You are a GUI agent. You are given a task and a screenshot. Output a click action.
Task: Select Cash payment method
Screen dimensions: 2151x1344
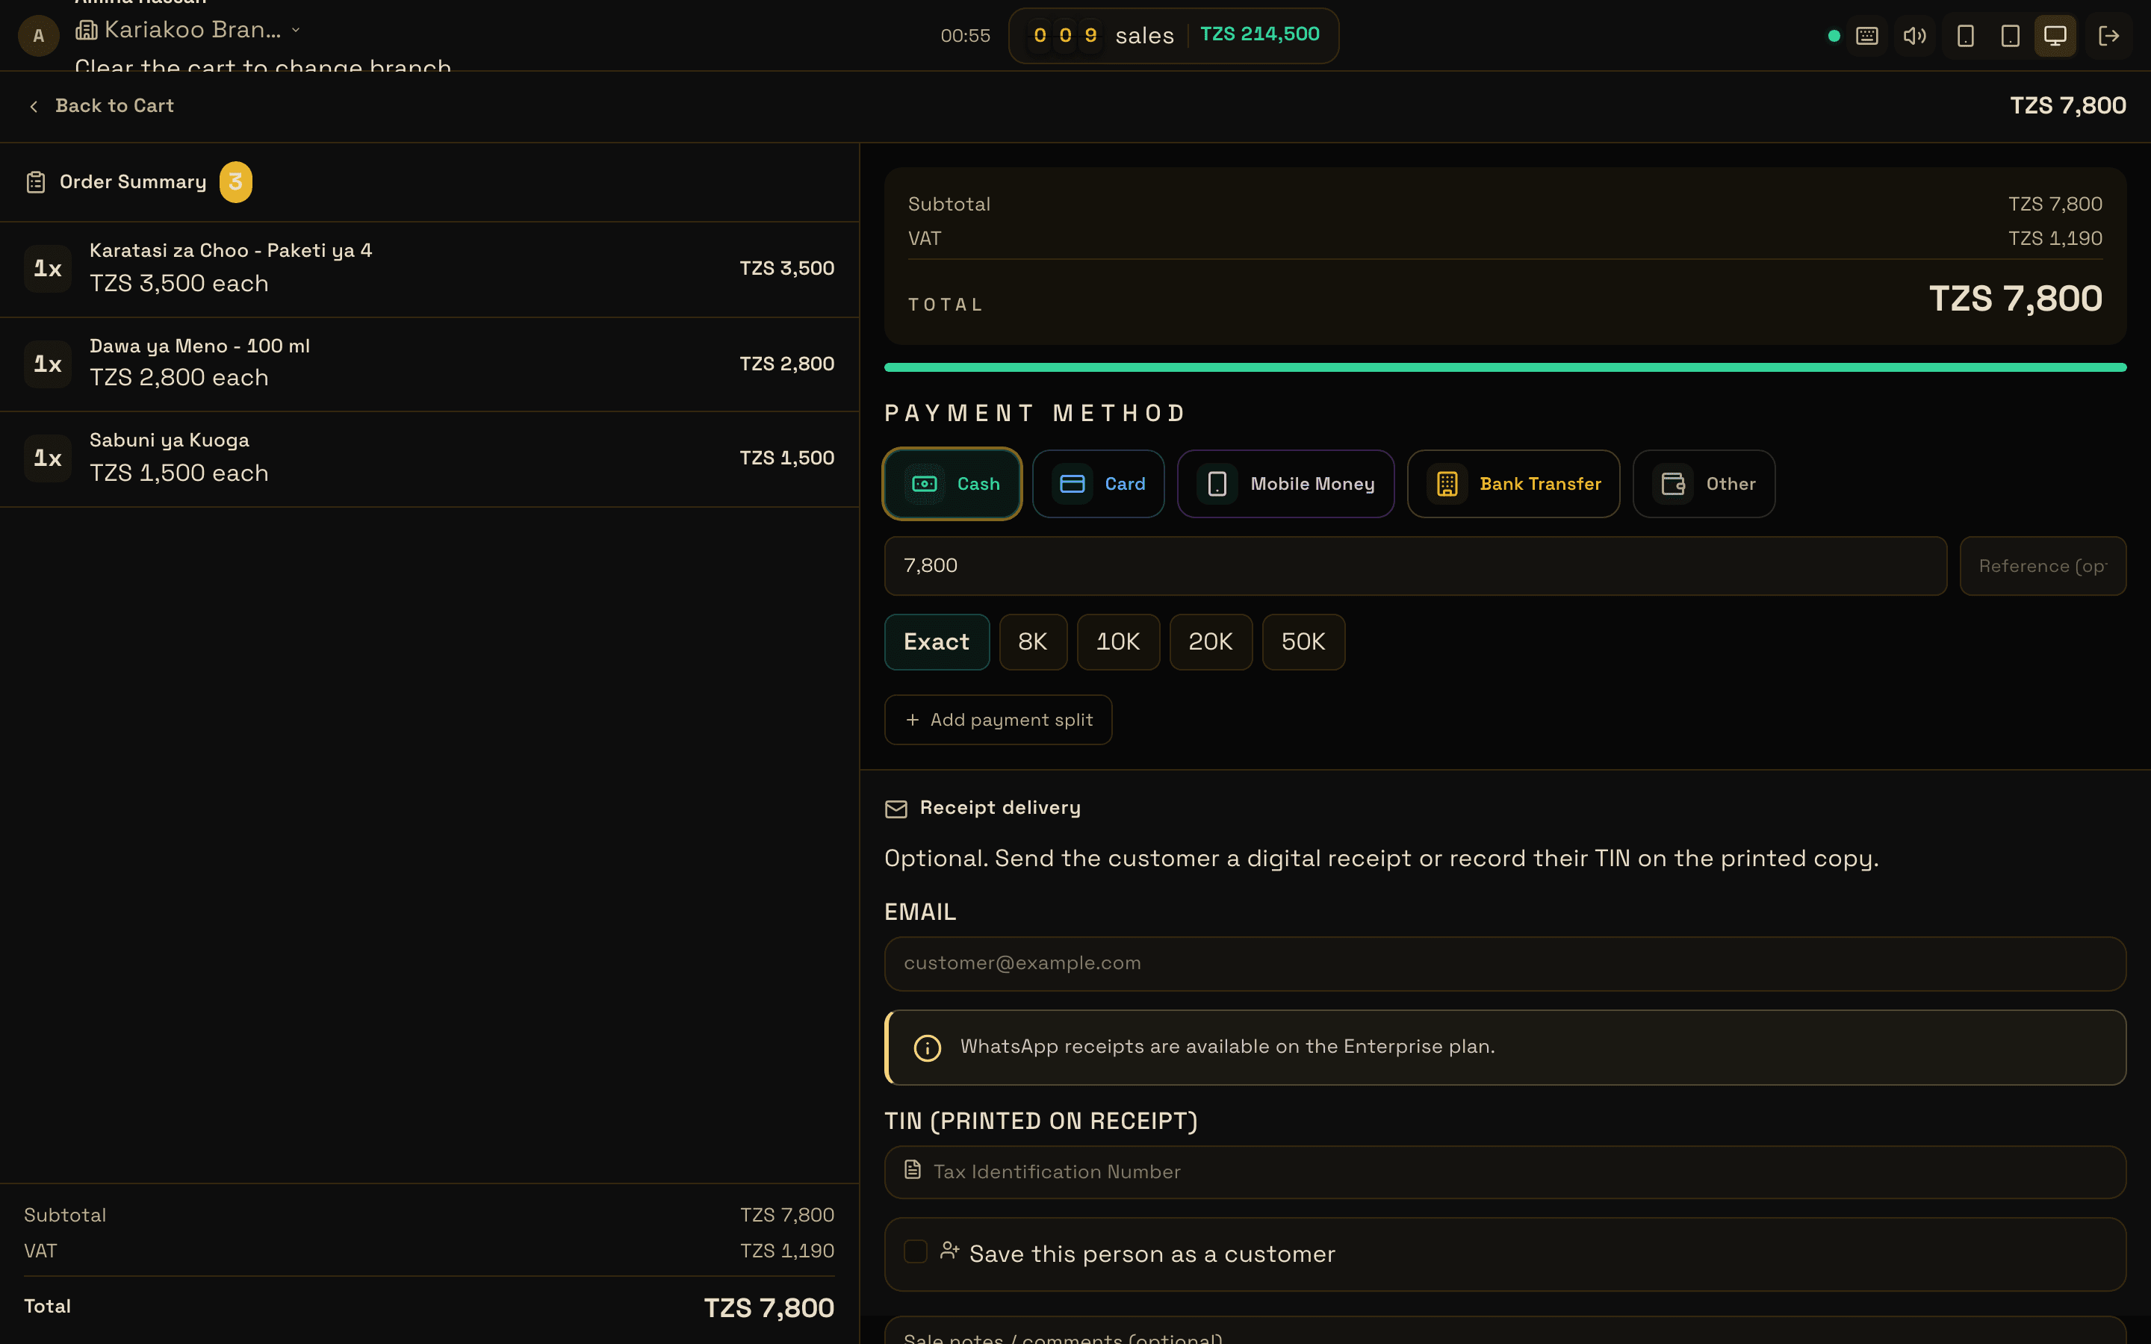952,484
